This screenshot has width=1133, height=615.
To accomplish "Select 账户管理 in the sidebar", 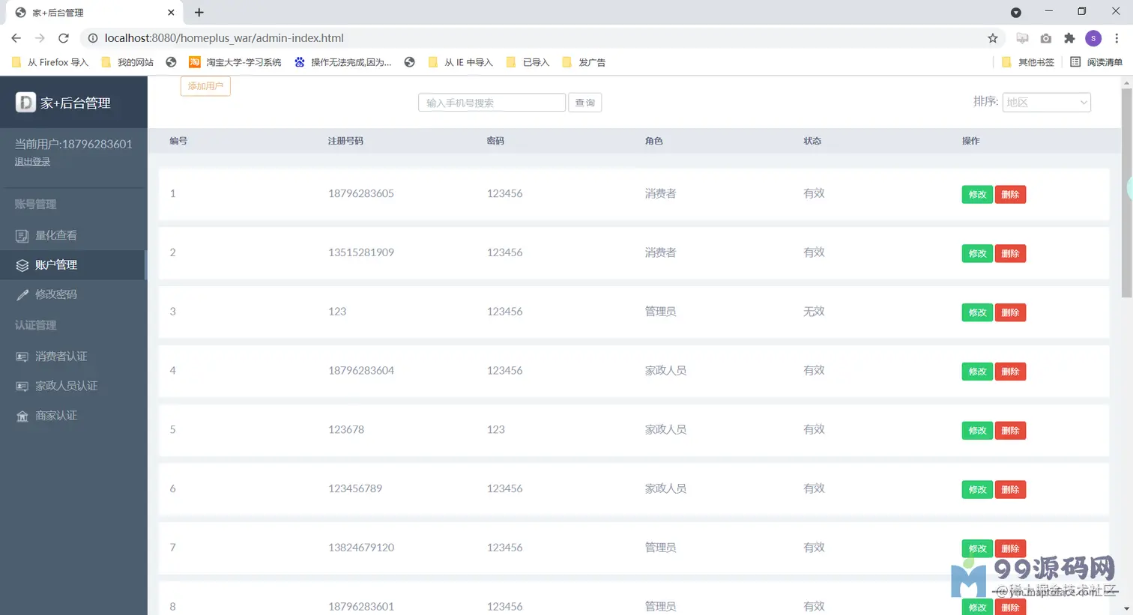I will pos(73,264).
